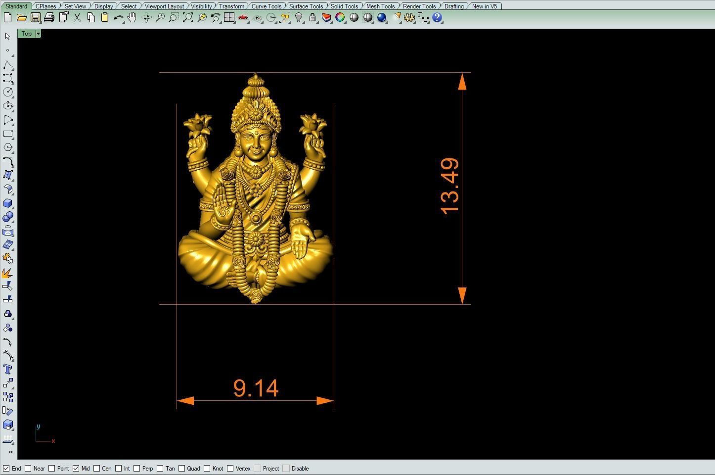Switch to the Viewport Layout tab
715x475 pixels.
coord(164,6)
